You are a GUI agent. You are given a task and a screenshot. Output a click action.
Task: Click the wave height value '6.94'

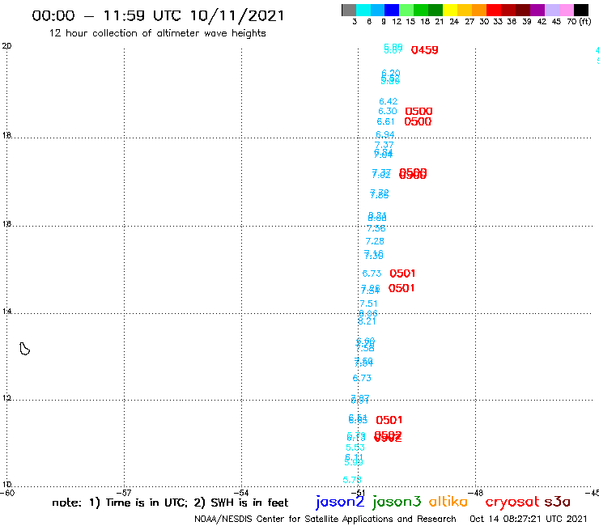click(x=384, y=134)
